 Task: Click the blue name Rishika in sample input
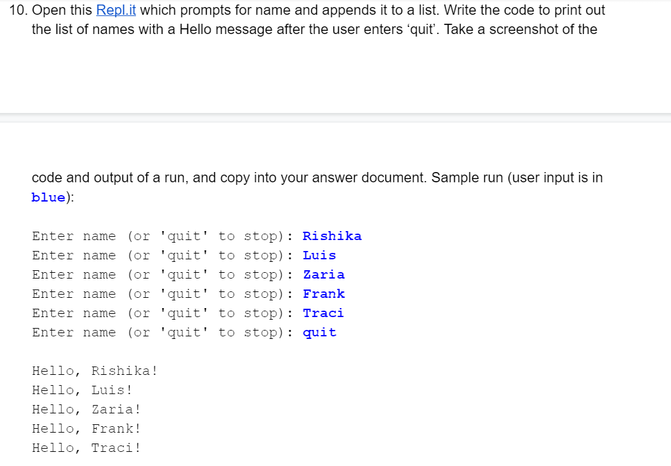[x=332, y=236]
